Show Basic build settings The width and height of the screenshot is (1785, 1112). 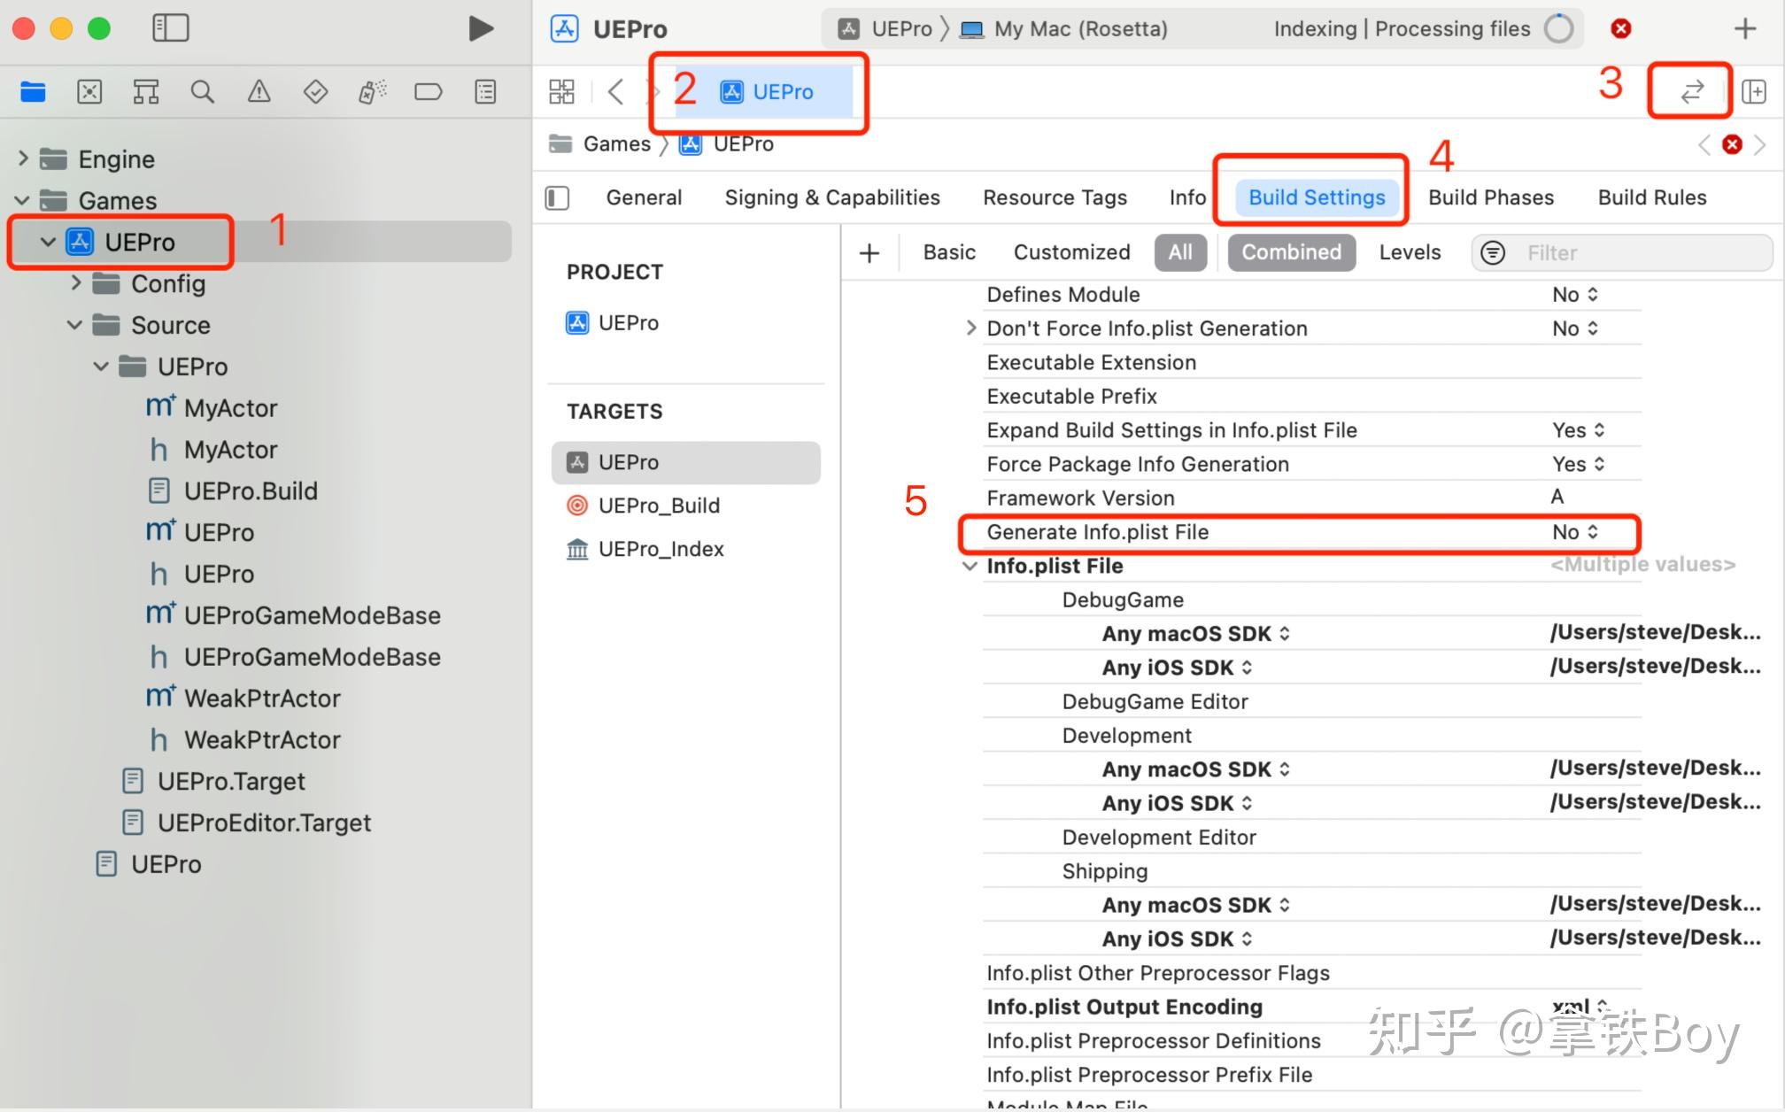(x=949, y=253)
